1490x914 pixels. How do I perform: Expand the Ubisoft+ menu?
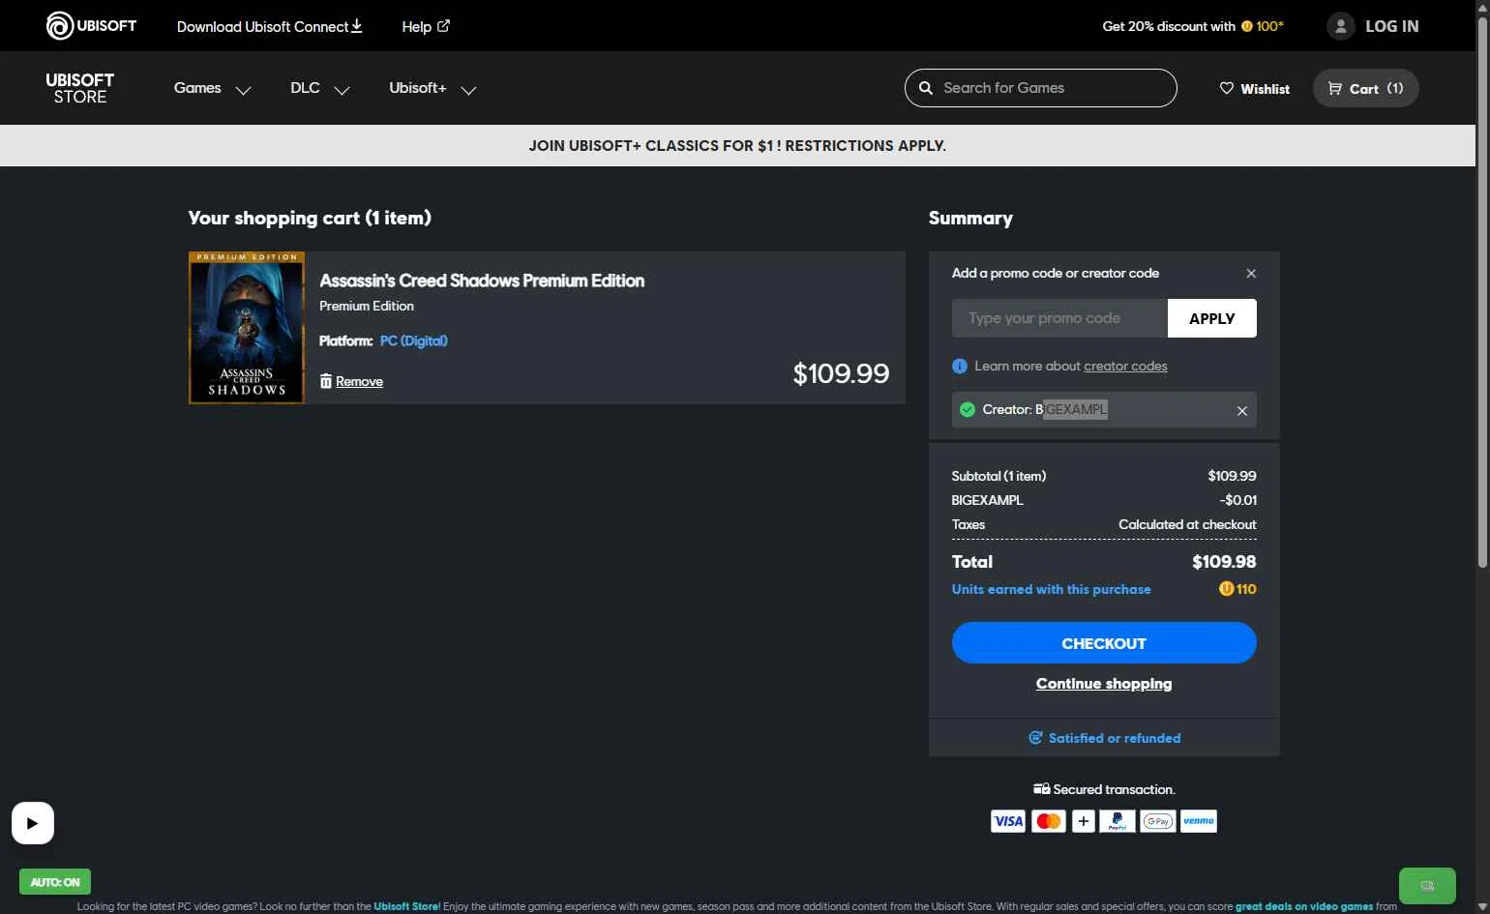coord(432,88)
